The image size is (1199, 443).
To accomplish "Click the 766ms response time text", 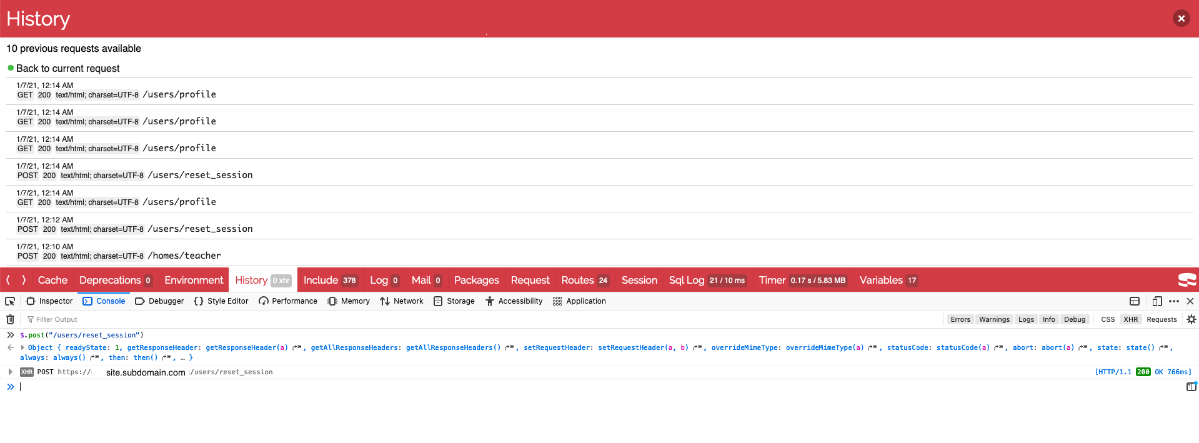I will (1179, 372).
